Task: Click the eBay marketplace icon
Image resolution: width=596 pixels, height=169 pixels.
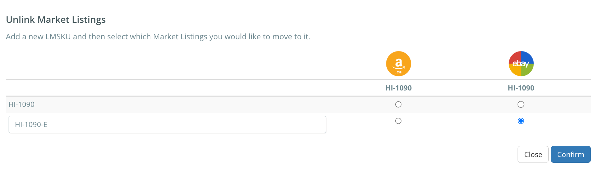Action: [521, 64]
